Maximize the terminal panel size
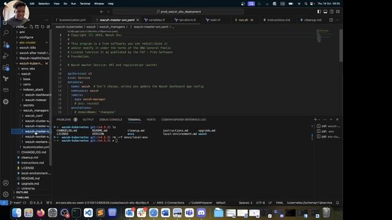The image size is (392, 220). [x=331, y=120]
